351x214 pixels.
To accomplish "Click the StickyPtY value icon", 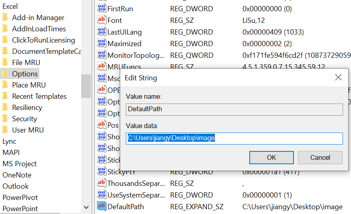I will coord(101,171).
